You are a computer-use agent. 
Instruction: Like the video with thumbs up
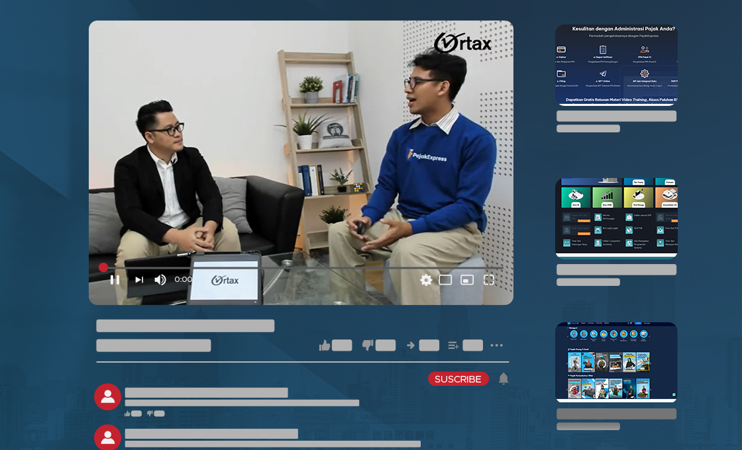pyautogui.click(x=325, y=345)
